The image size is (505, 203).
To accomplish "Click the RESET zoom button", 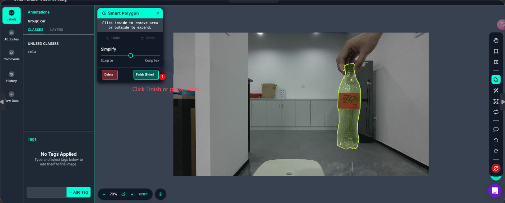I will click(x=143, y=194).
